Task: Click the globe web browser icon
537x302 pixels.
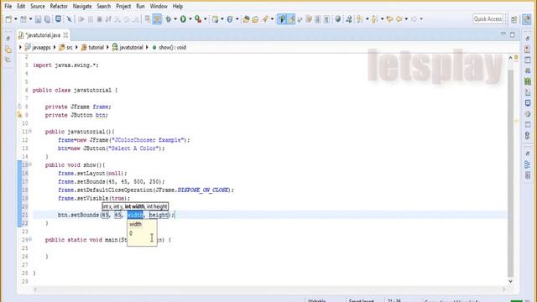Action: pyautogui.click(x=338, y=19)
